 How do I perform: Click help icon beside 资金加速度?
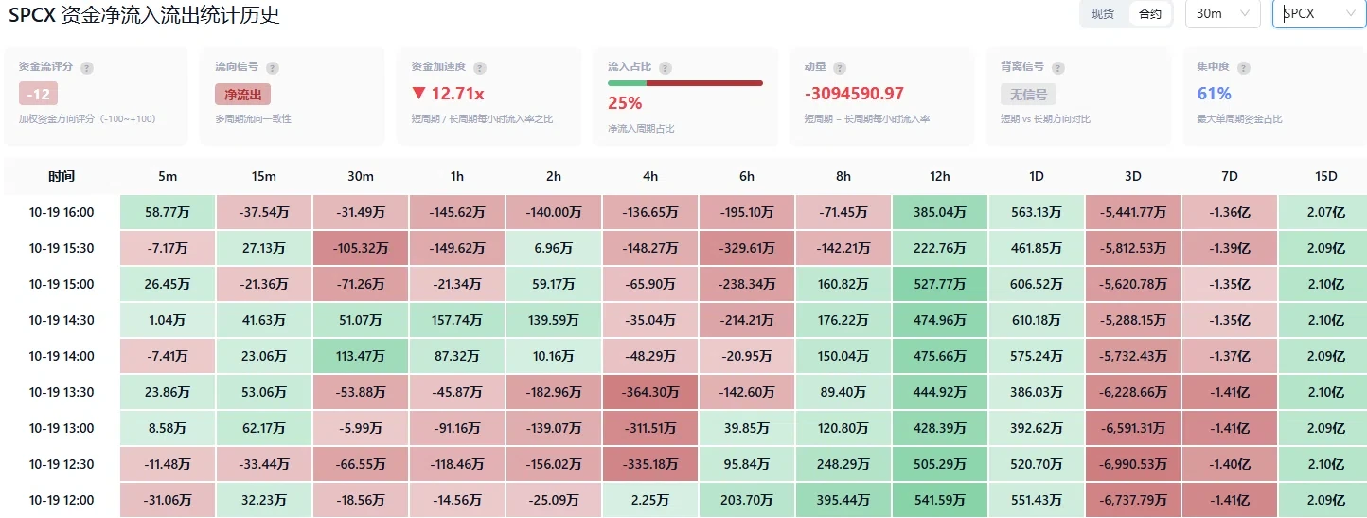pyautogui.click(x=479, y=68)
